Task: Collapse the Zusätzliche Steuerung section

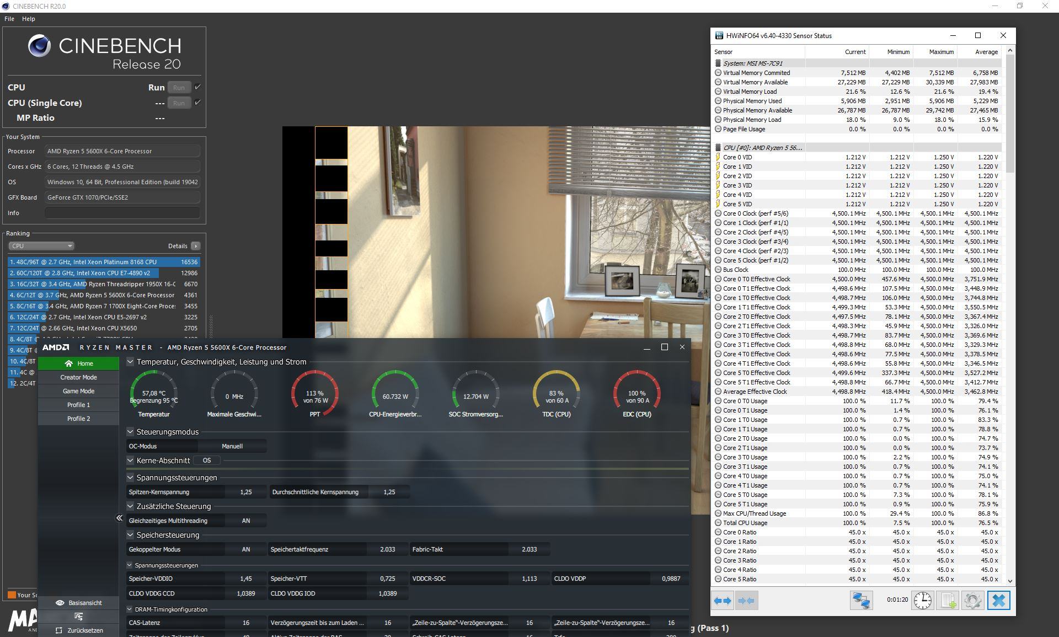Action: pos(130,506)
